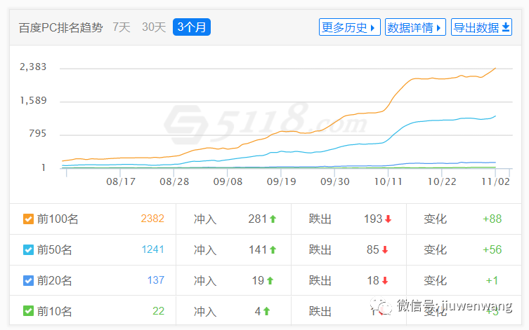The width and height of the screenshot is (529, 330).
Task: Click green up arrow beside 19
Action: [270, 281]
